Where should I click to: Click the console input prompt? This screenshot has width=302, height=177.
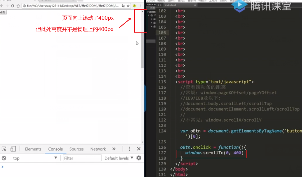click(x=73, y=167)
